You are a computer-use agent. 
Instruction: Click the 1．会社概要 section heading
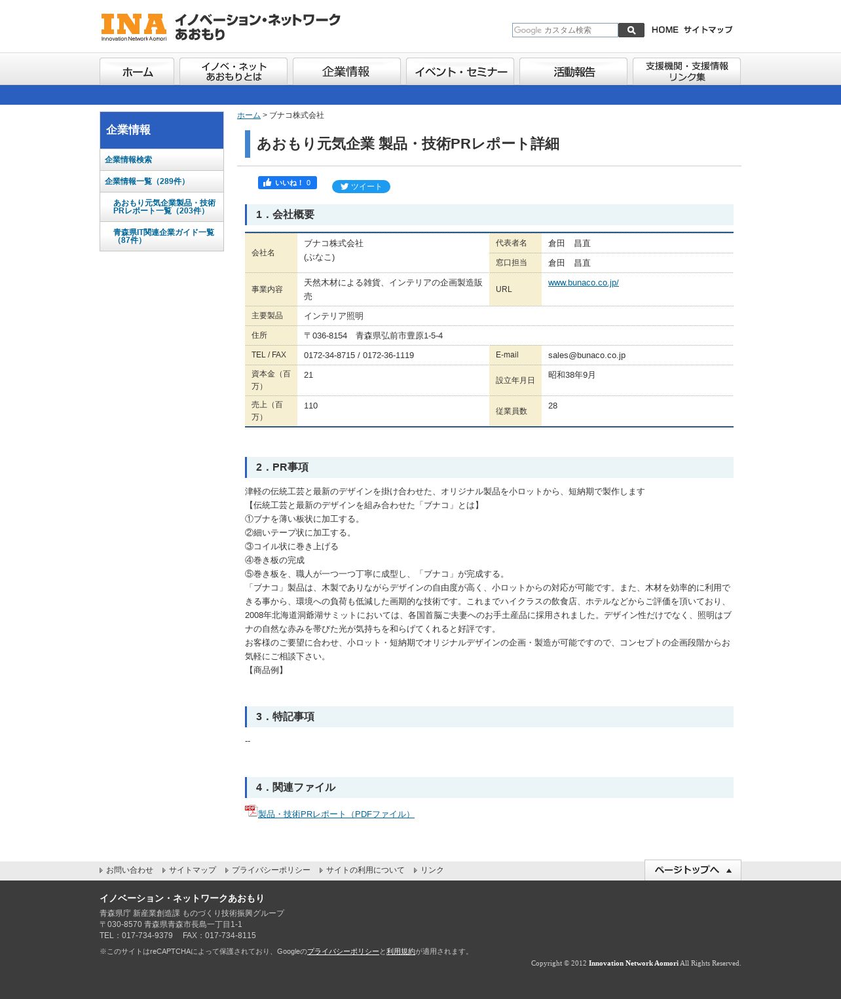point(489,215)
